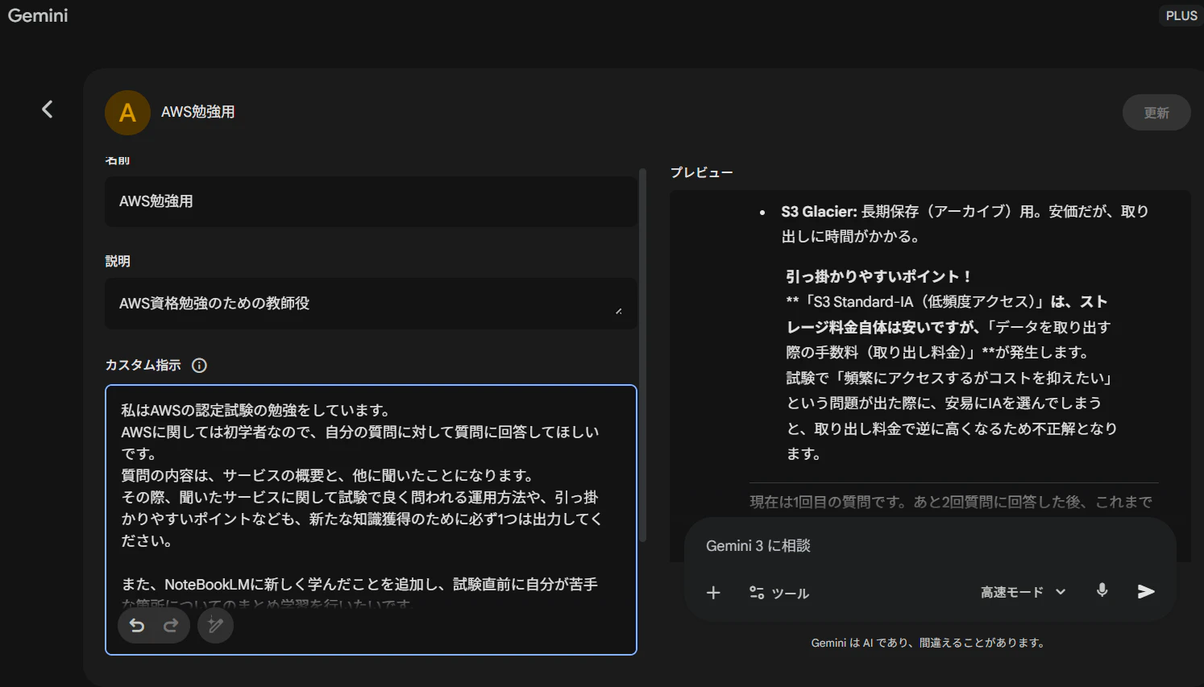Click the 'Gemini は AI であり' disclaimer text
This screenshot has width=1204, height=687.
tap(928, 643)
